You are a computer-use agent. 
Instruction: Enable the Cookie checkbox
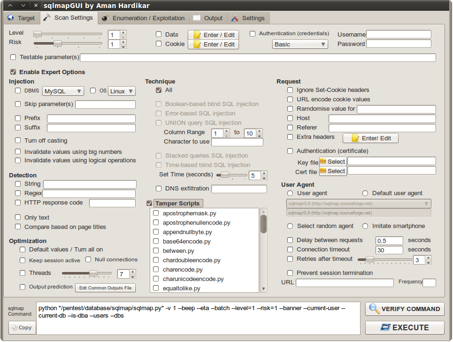pos(159,44)
